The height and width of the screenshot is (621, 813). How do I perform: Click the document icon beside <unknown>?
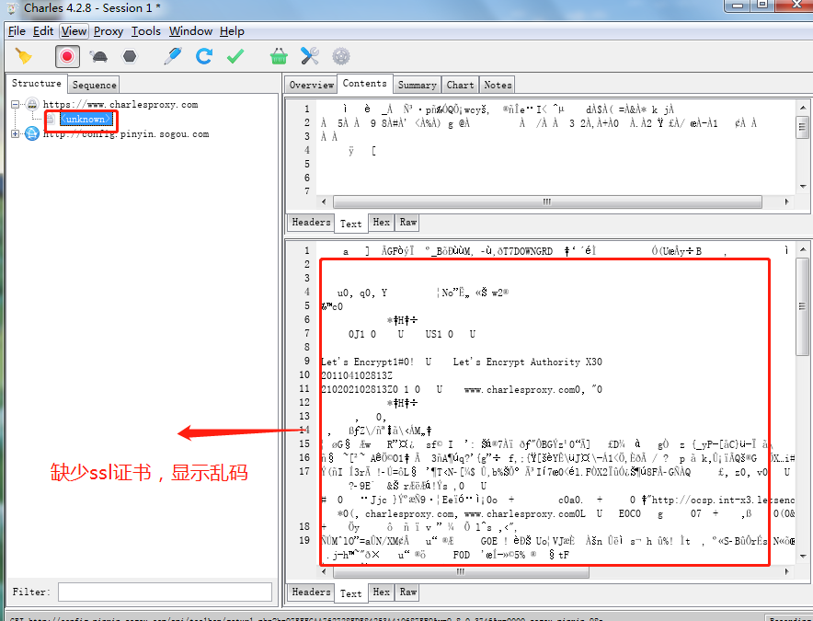[x=51, y=120]
